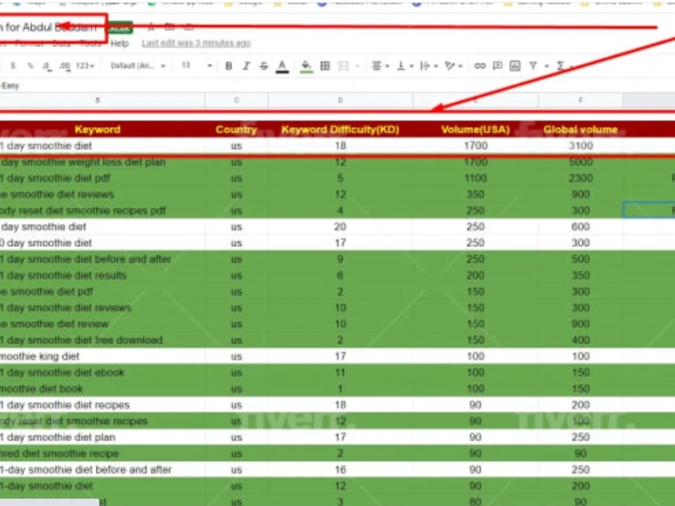The width and height of the screenshot is (675, 506).
Task: Select the volume cell '1100'
Action: click(x=476, y=178)
